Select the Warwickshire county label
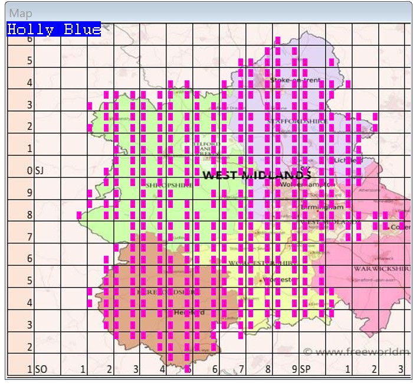413x384 pixels. pos(381,269)
